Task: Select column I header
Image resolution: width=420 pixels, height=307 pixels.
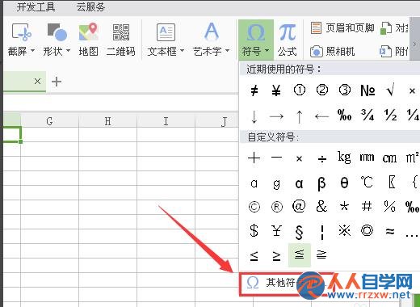Action: [x=166, y=121]
